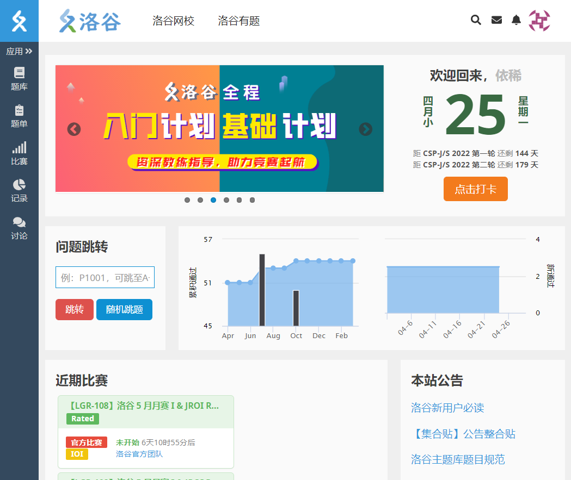Image resolution: width=571 pixels, height=480 pixels.
Task: Click the large date number 25
Action: coord(475,115)
